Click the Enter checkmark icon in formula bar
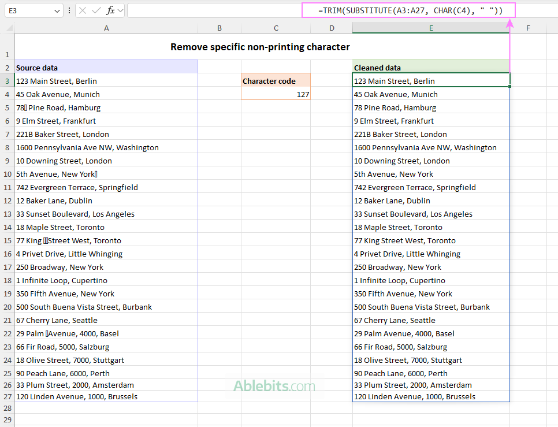The width and height of the screenshot is (558, 427). coord(96,10)
